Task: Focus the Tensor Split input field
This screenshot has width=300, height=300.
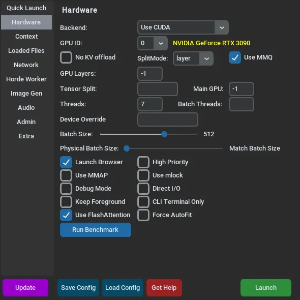Action: [x=158, y=89]
